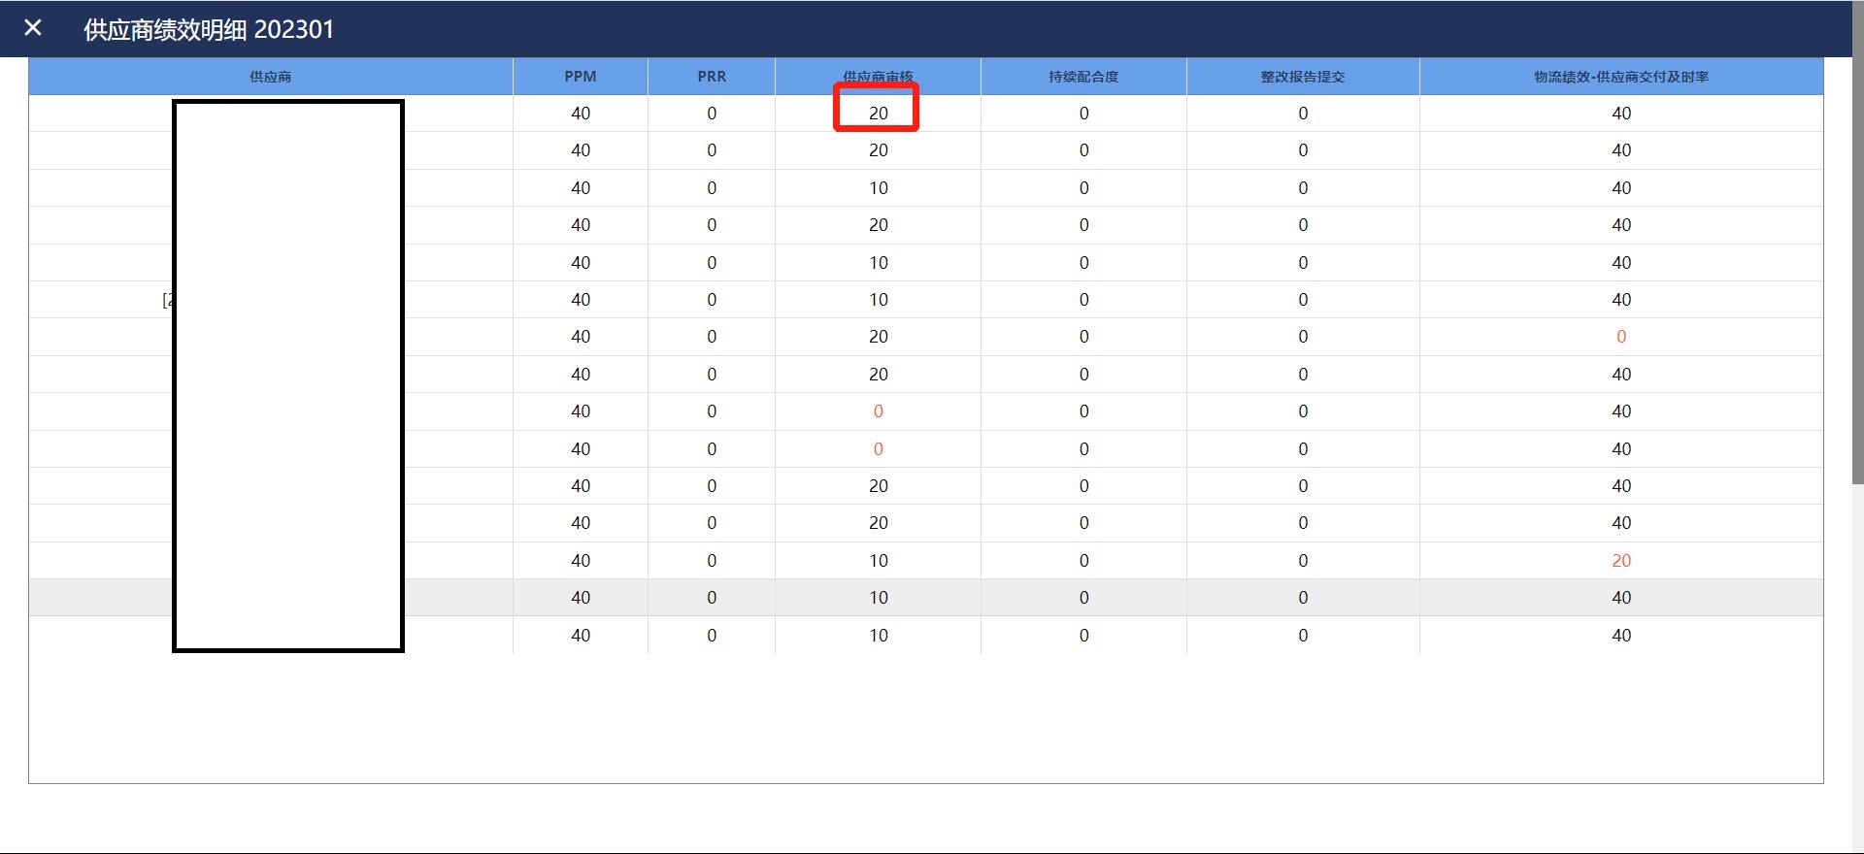
Task: Select 供应商审核 value 10 in the highlighted gray row
Action: [x=879, y=598]
